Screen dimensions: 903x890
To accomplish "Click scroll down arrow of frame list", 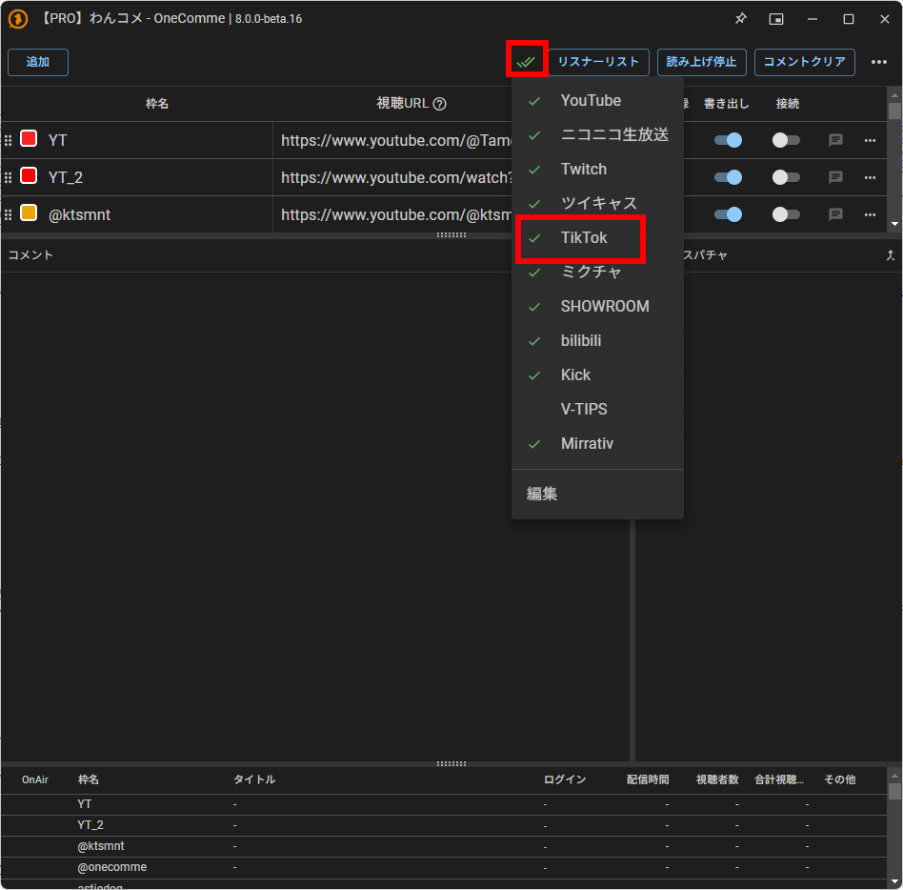I will pyautogui.click(x=895, y=224).
